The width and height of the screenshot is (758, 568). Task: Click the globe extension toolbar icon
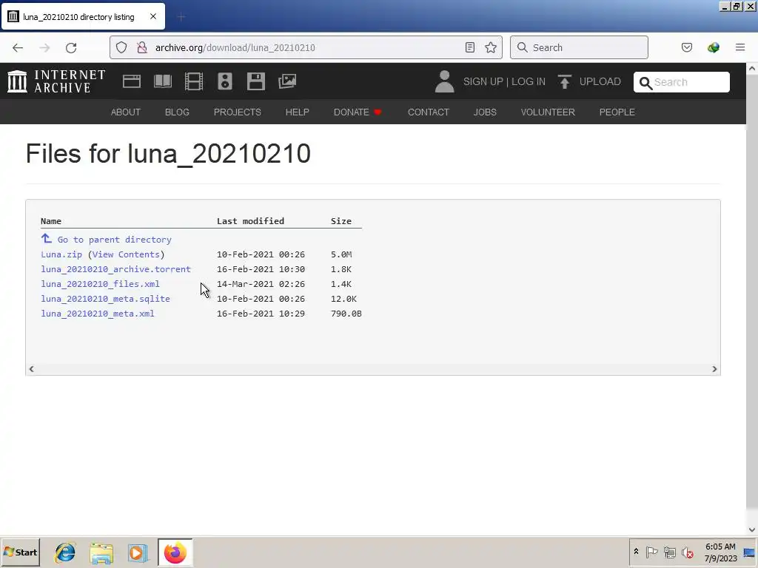(x=714, y=47)
